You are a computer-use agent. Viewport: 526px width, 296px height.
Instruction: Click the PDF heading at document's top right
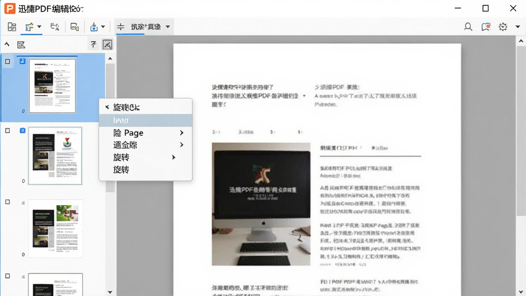(x=337, y=87)
